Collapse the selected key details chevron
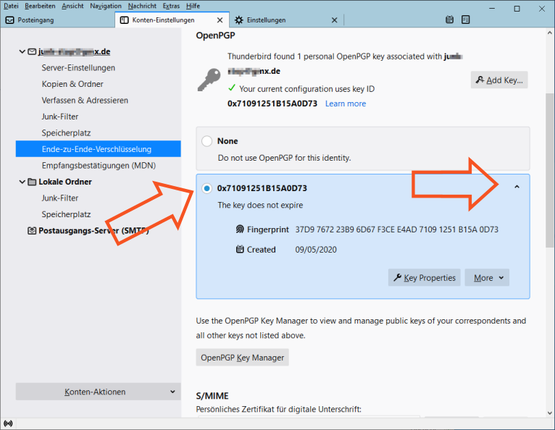Screen dimensions: 555x430 point(517,187)
